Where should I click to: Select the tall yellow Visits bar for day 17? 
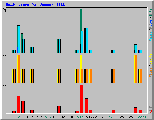[81, 62]
